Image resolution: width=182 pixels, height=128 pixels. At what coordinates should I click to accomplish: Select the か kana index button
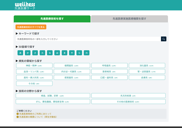28,53
